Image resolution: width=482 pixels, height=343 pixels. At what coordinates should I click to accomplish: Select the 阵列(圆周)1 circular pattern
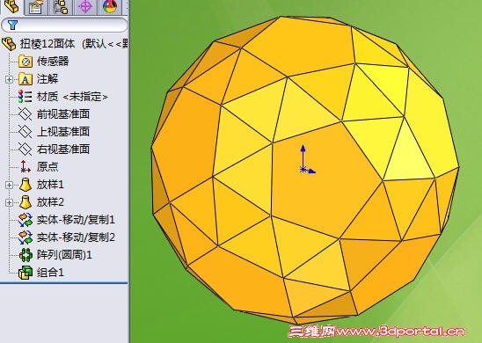pyautogui.click(x=64, y=255)
